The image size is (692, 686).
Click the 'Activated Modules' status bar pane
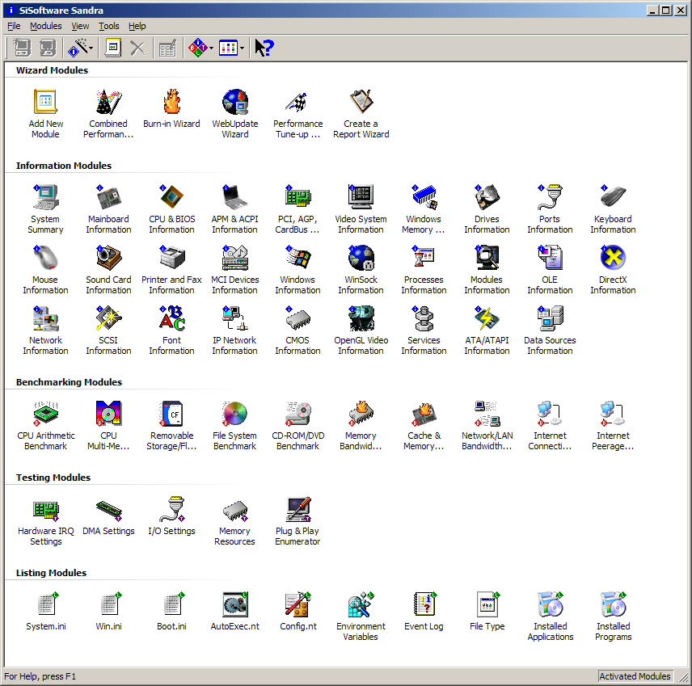point(635,676)
